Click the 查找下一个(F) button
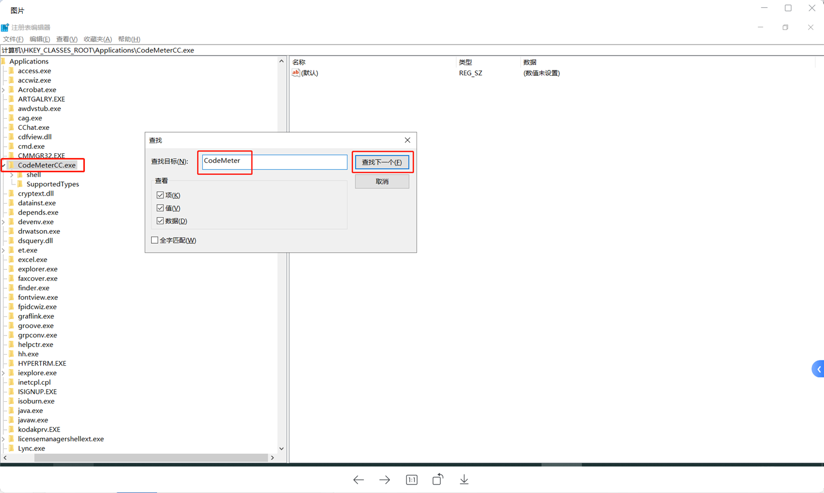Screen dimensions: 824x493 click(382, 162)
